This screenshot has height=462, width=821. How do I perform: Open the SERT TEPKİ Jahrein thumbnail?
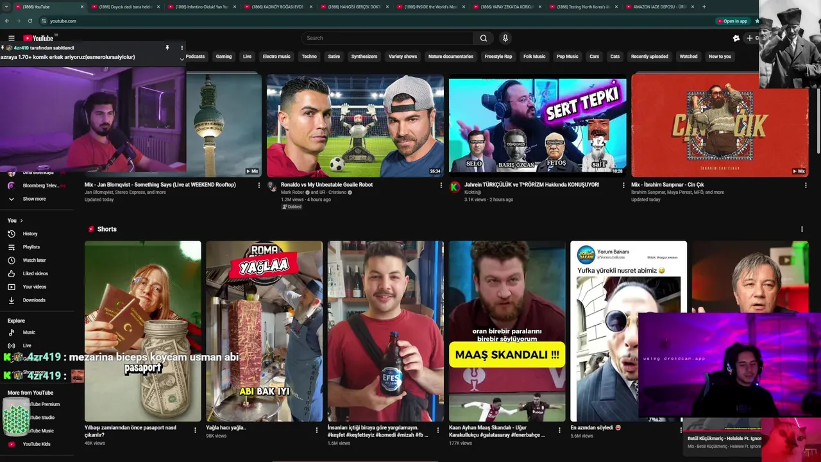point(537,125)
